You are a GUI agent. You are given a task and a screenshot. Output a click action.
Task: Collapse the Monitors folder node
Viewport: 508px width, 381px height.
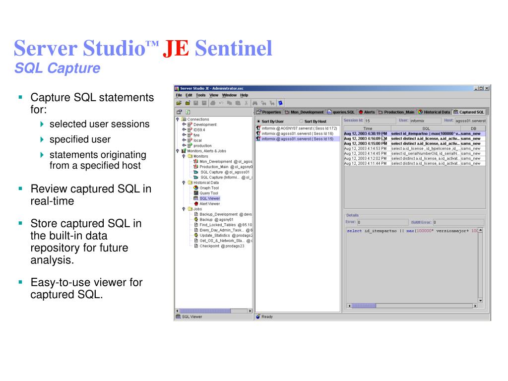tap(184, 156)
